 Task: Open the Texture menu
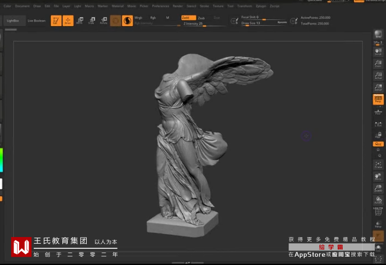coord(218,6)
